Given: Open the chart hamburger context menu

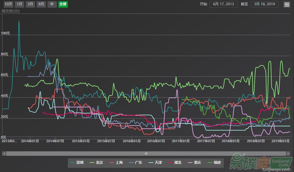Looking at the screenshot, I should pyautogui.click(x=287, y=4).
